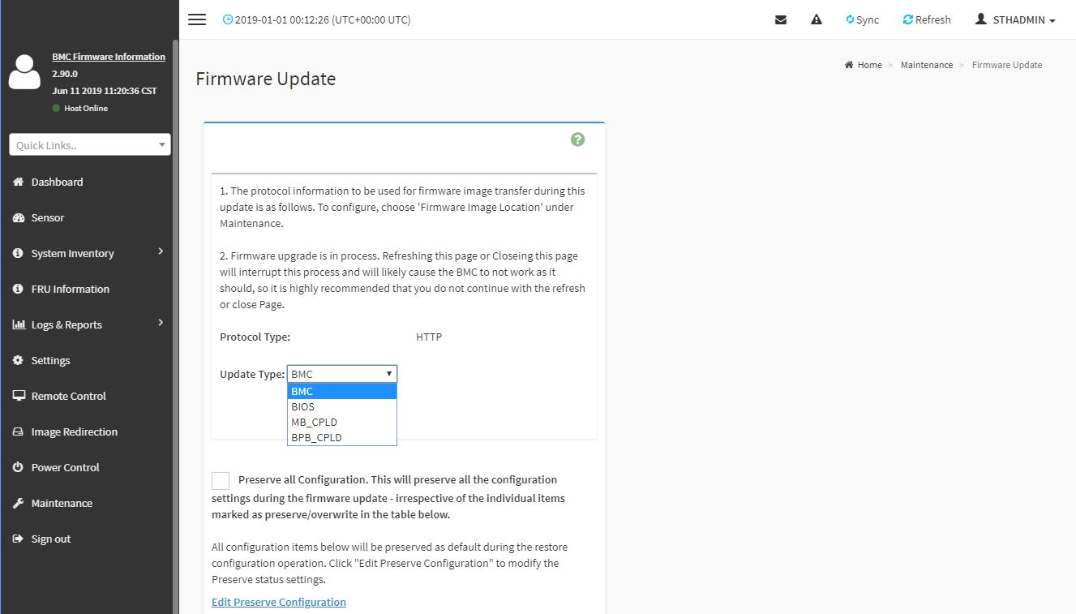Open the BMC Firmware Information link

pyautogui.click(x=109, y=56)
